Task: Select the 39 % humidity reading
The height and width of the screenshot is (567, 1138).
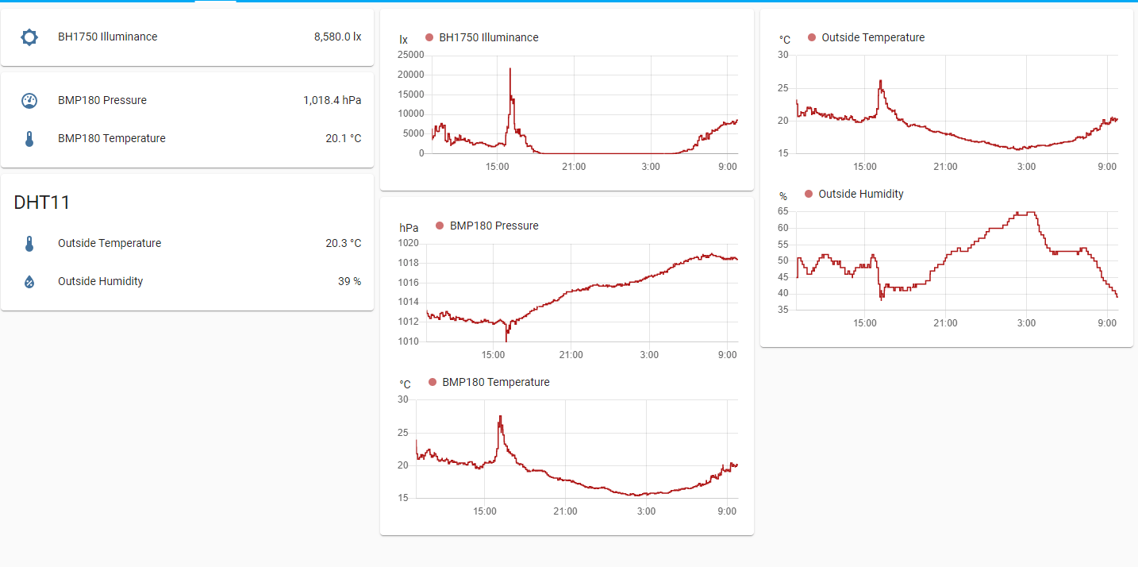Action: (x=349, y=281)
